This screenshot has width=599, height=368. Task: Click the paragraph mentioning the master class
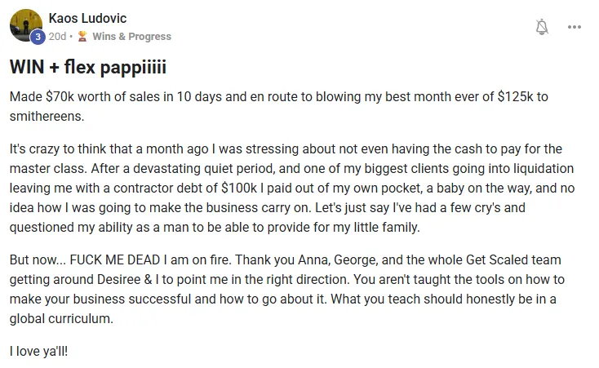tap(292, 188)
